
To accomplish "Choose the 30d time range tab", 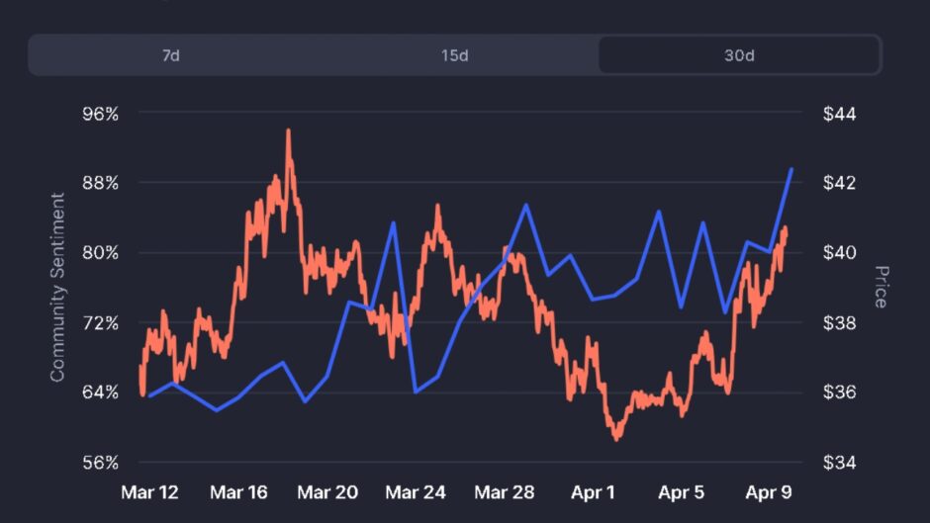I will 739,55.
